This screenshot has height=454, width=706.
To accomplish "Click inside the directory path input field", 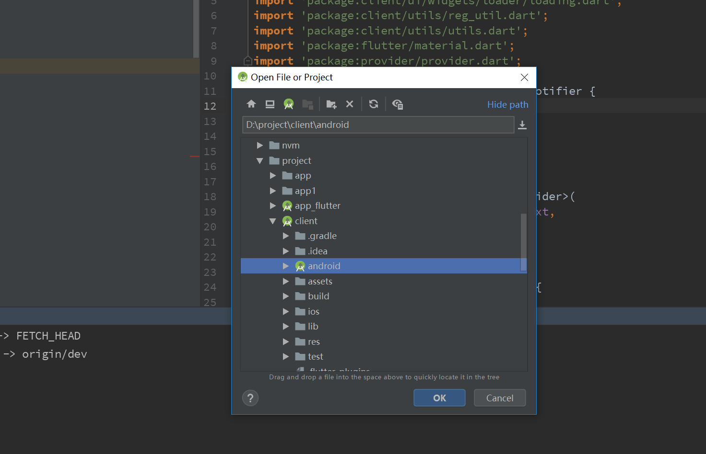I will click(378, 125).
